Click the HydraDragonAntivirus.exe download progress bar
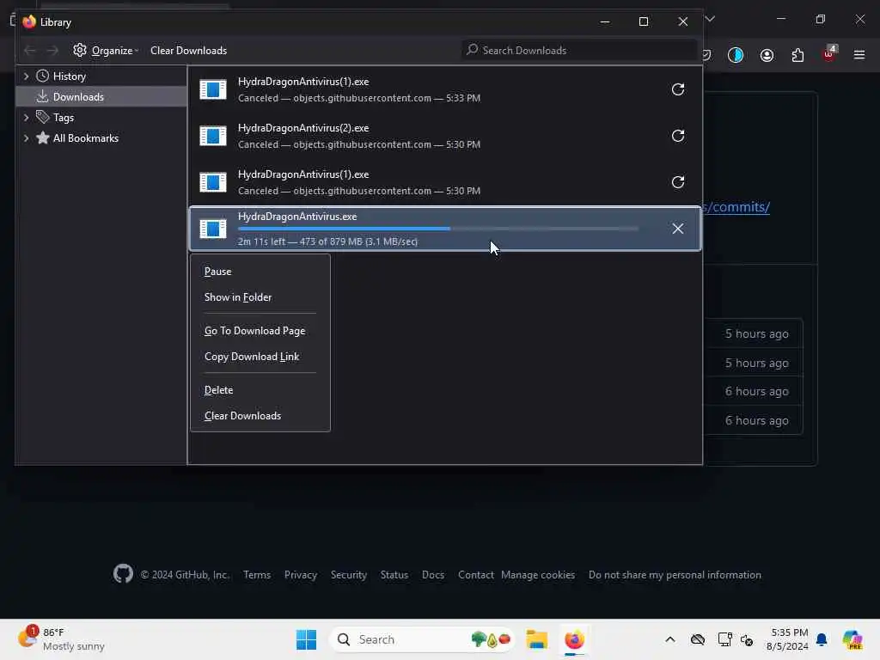The image size is (880, 660). (437, 229)
